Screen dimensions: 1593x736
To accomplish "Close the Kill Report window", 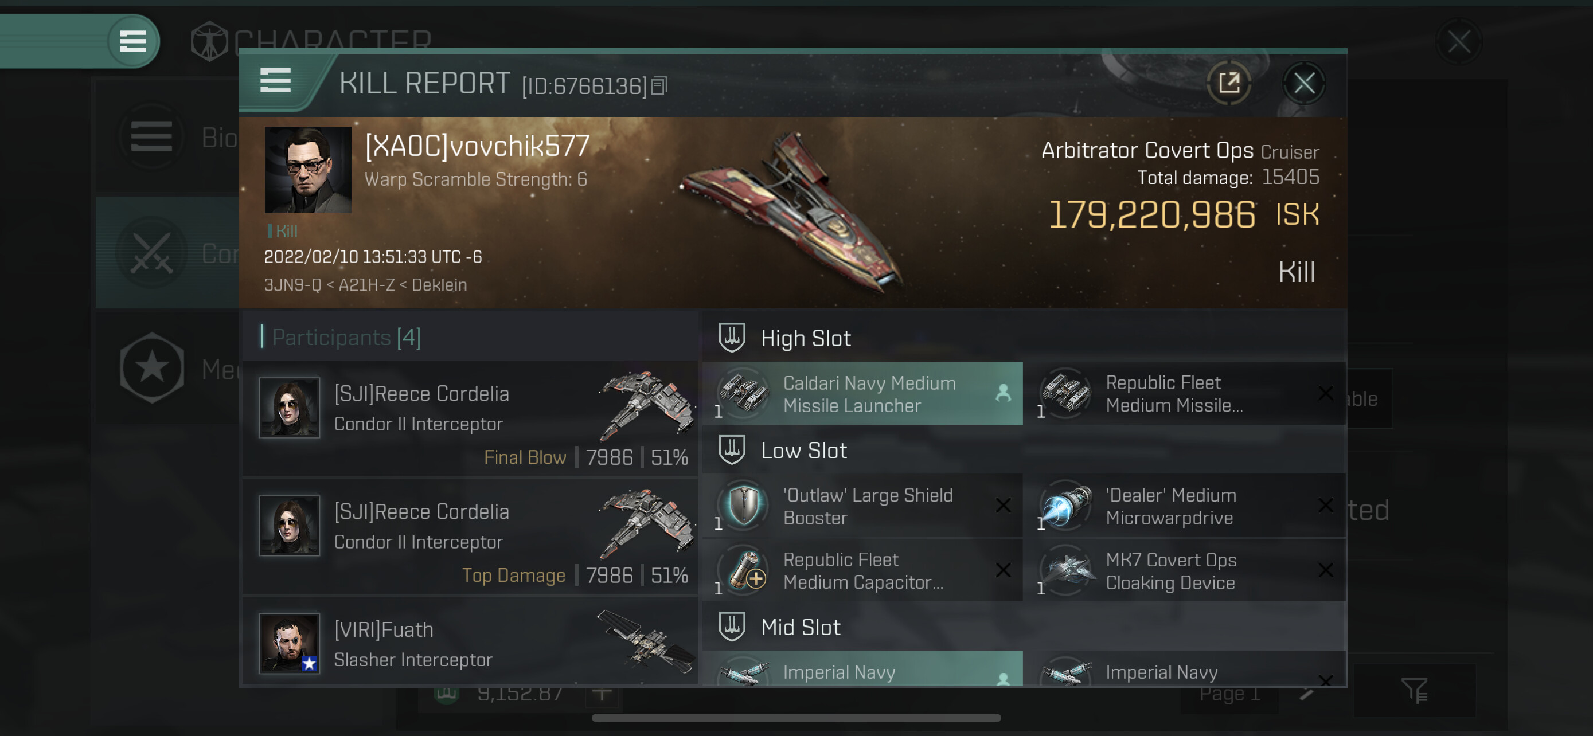I will (x=1304, y=83).
